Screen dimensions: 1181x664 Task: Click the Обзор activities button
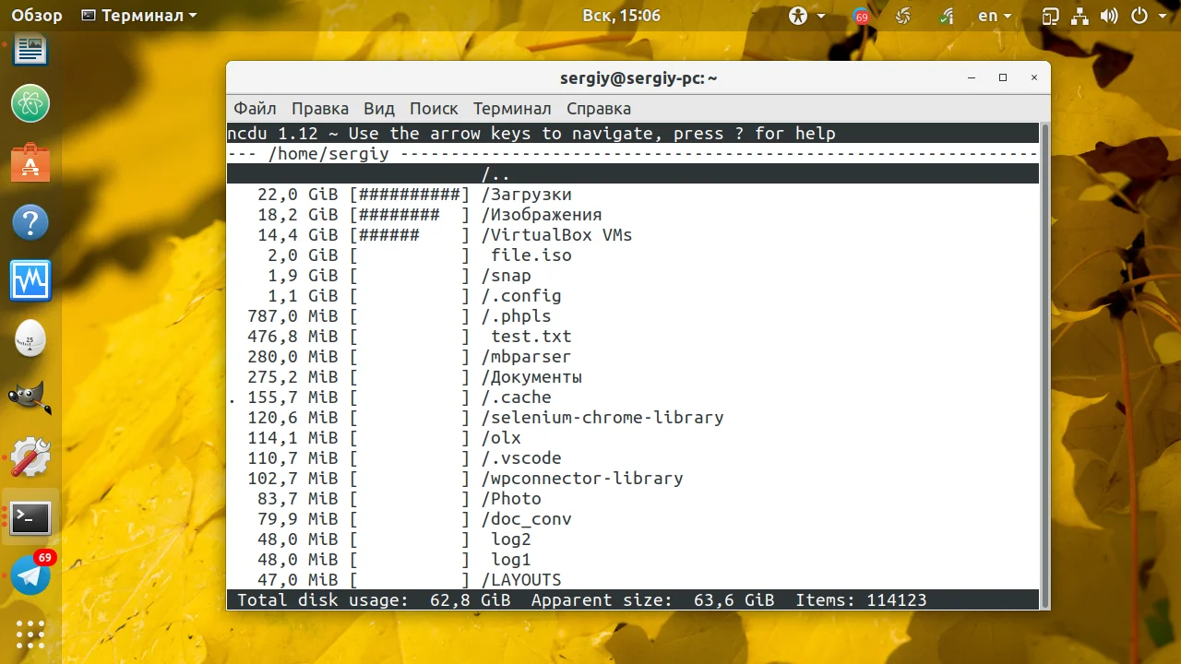coord(37,16)
